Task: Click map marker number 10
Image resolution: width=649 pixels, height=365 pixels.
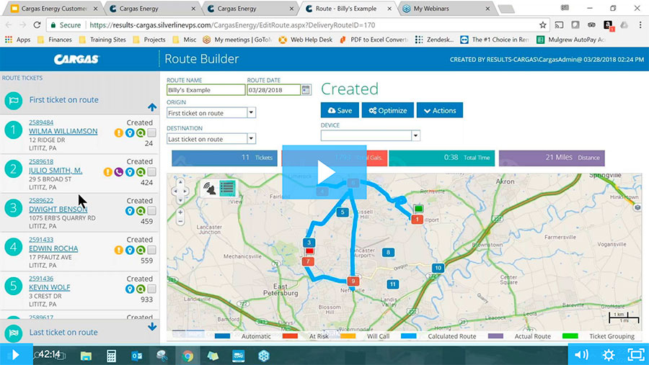Action: pyautogui.click(x=438, y=268)
